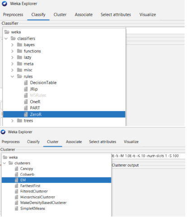Click the trees folder icon
187x219 pixels.
(19, 121)
